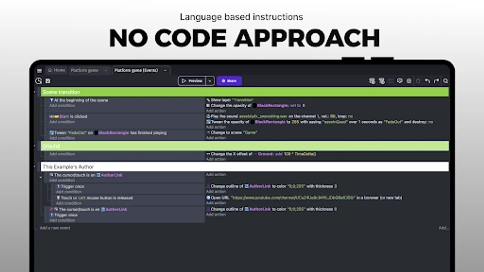Screen dimensions: 484x272
Task: Open the main menu via hamburger icon
Action: click(39, 70)
